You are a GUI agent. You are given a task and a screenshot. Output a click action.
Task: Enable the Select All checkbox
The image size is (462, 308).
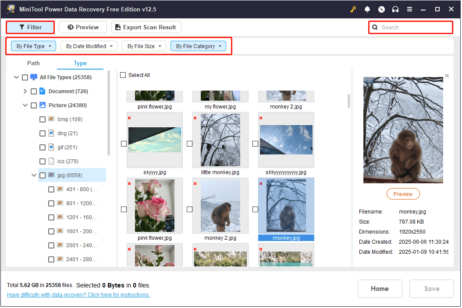point(123,75)
